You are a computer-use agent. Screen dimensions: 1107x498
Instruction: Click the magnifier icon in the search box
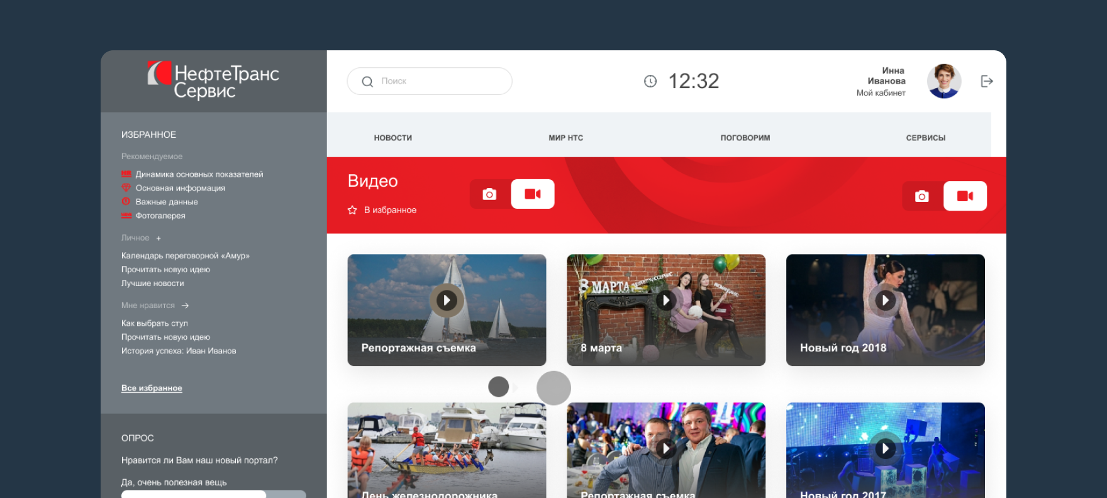[x=367, y=82]
